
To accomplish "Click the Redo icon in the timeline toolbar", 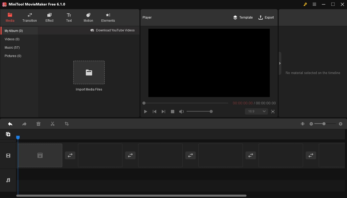I will point(24,124).
